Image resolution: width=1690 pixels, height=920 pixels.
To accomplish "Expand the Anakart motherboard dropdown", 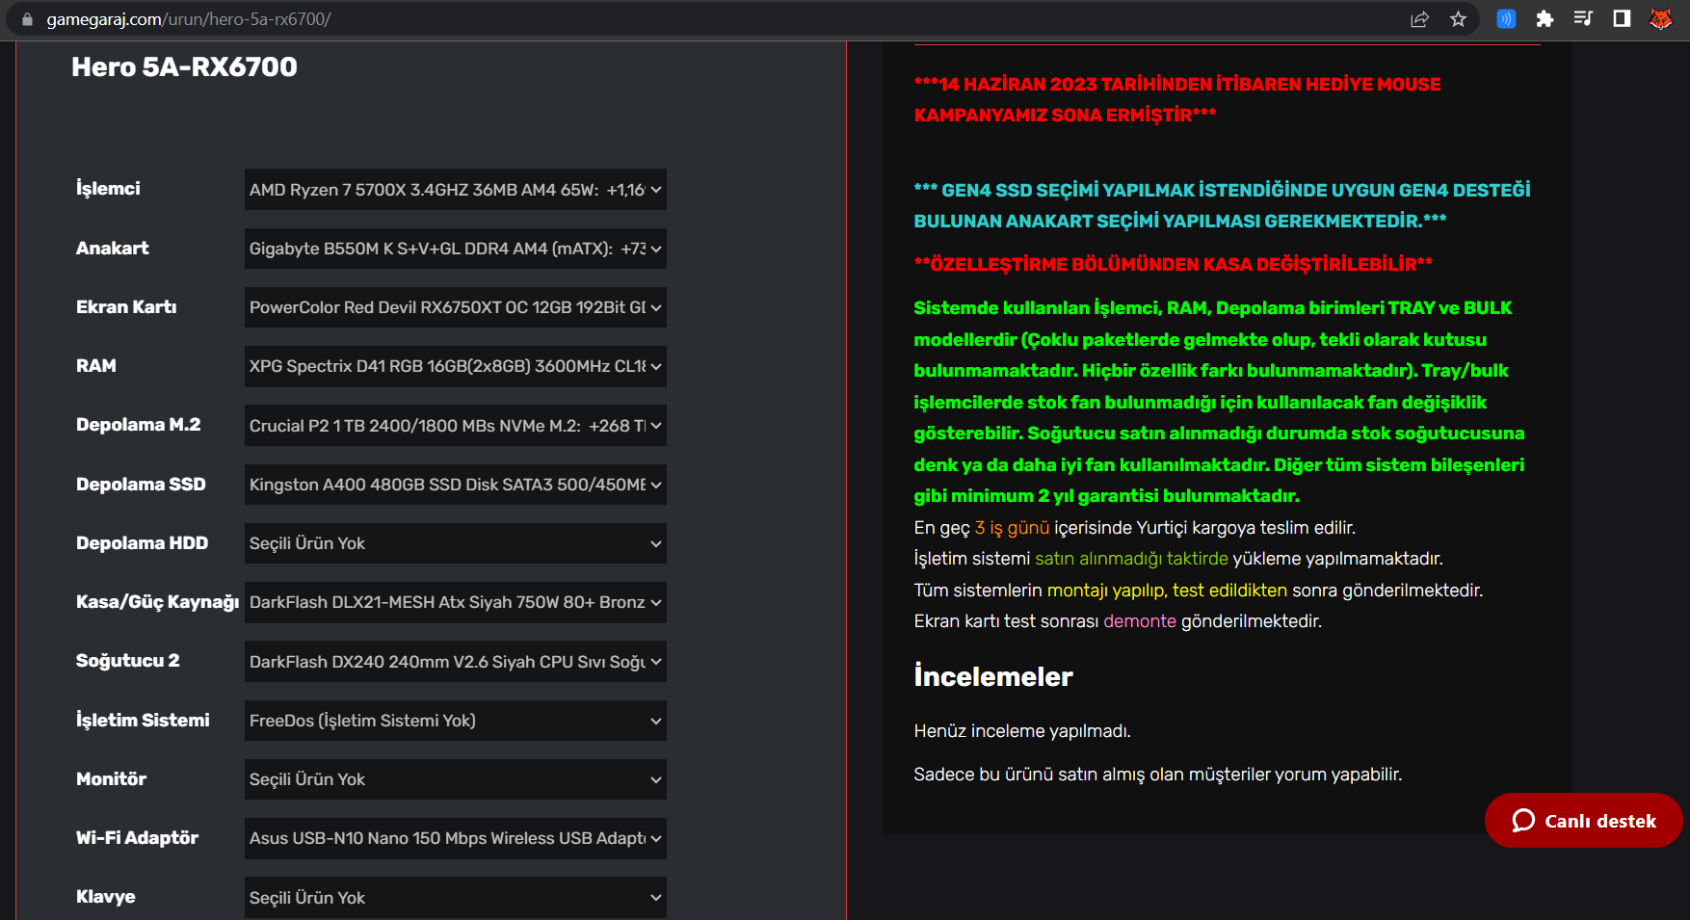I will click(456, 249).
